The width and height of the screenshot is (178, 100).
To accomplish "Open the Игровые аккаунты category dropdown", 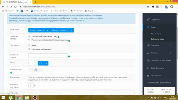I will (x=39, y=30).
